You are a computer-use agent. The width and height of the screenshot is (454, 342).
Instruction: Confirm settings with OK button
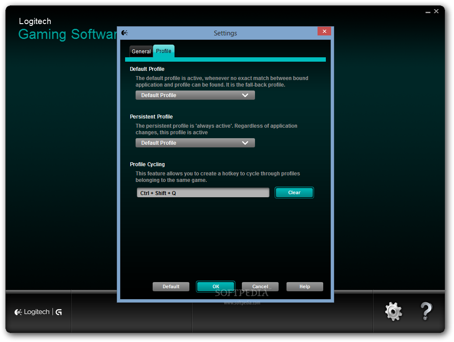tap(216, 286)
